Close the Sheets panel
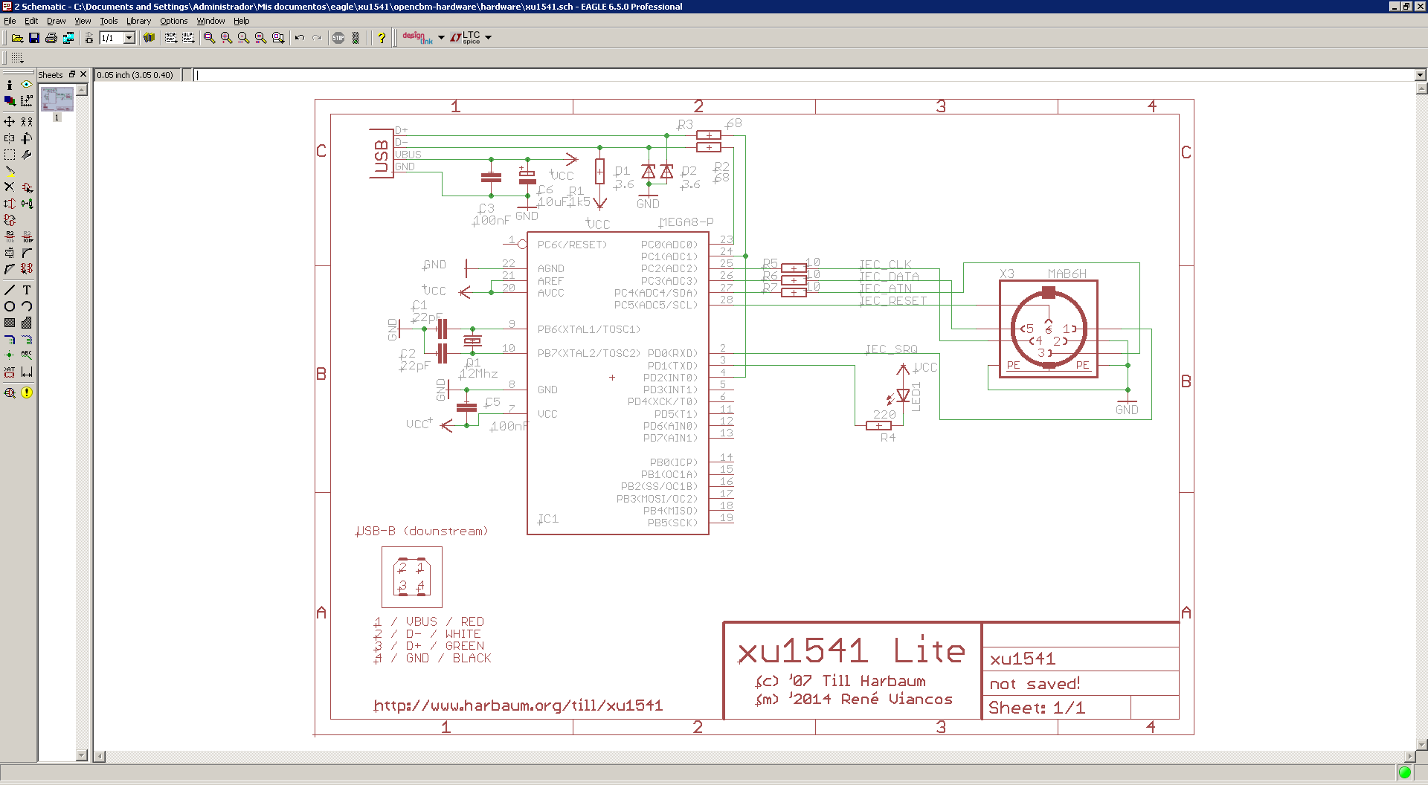The height and width of the screenshot is (785, 1428). tap(83, 74)
